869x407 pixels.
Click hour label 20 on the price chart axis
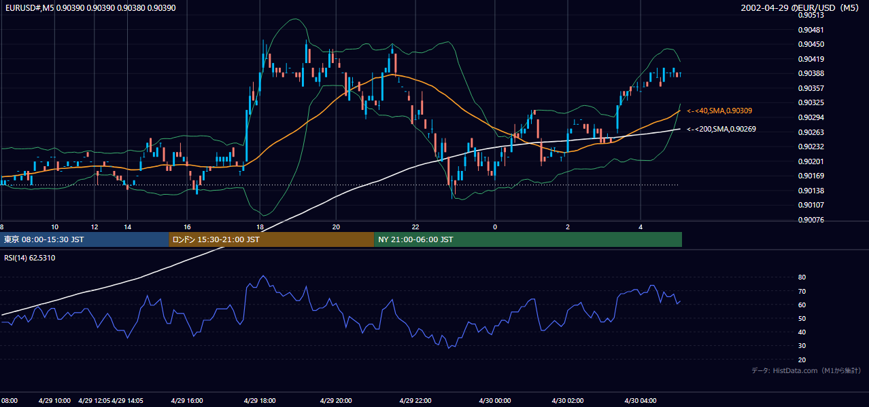pos(336,227)
